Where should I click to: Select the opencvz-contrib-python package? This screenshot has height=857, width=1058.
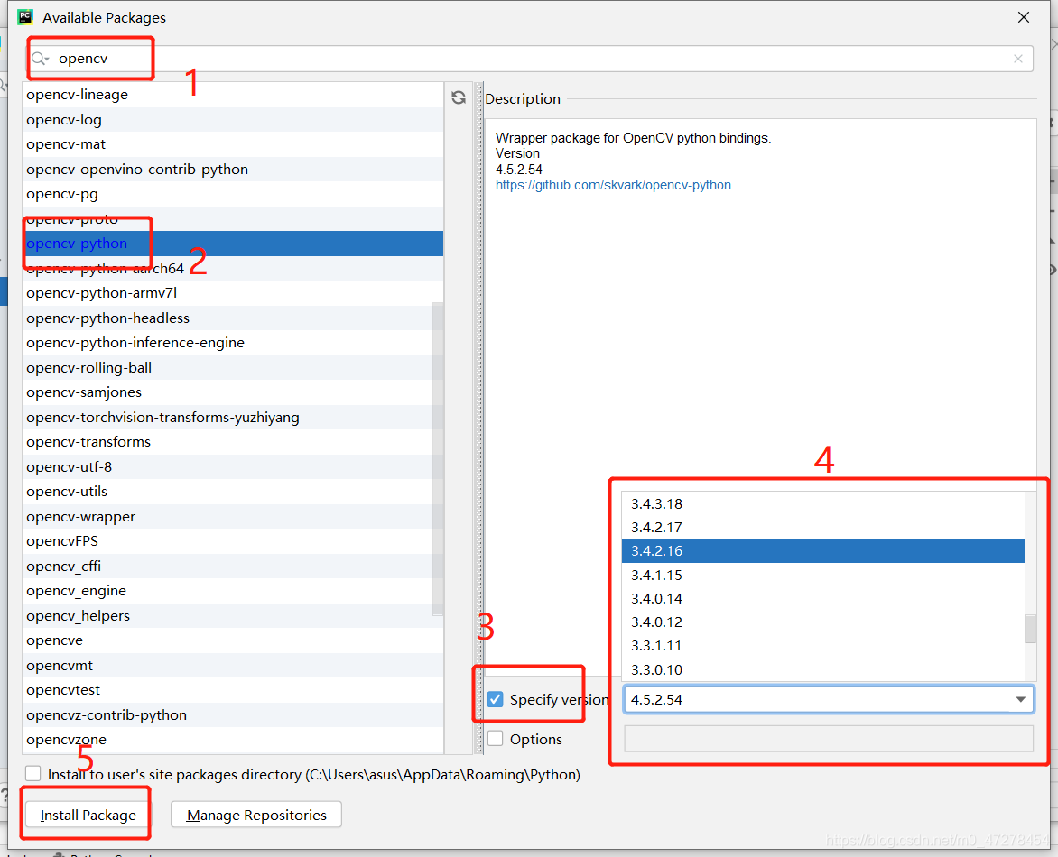click(x=233, y=714)
